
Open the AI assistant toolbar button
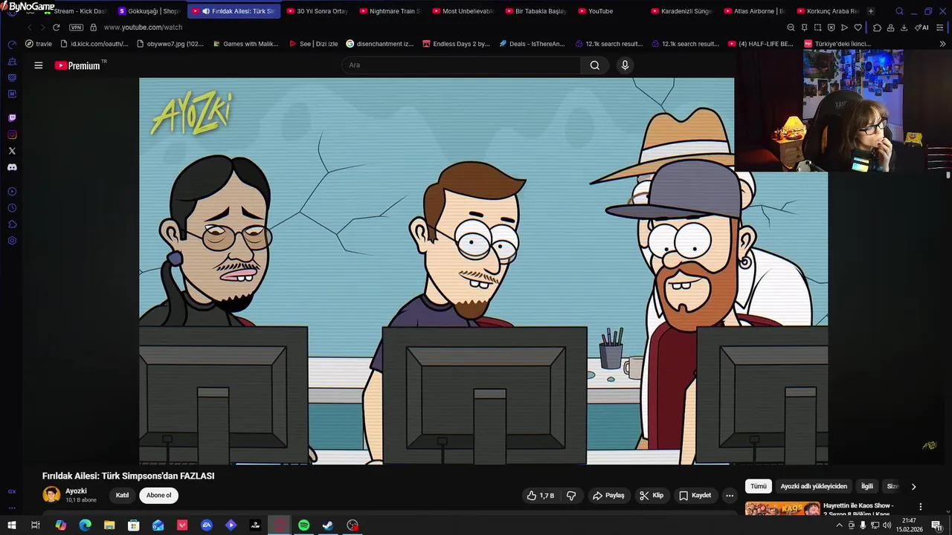(x=922, y=27)
